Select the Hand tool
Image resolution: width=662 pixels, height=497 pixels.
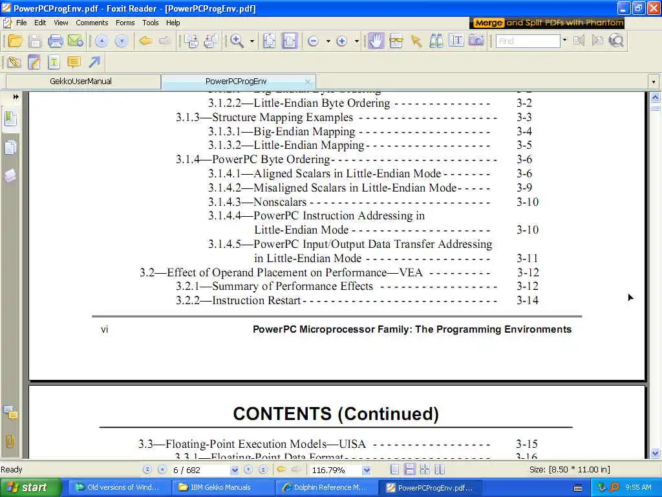(x=376, y=41)
